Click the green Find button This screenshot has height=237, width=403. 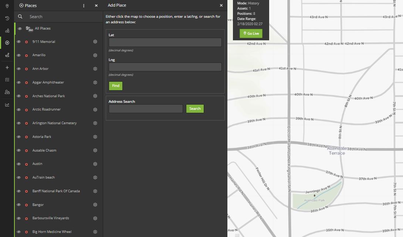[x=116, y=86]
